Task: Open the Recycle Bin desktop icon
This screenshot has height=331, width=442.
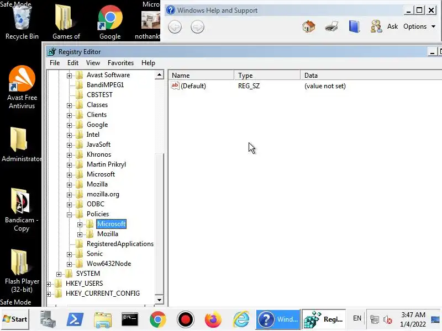Action: point(22,21)
